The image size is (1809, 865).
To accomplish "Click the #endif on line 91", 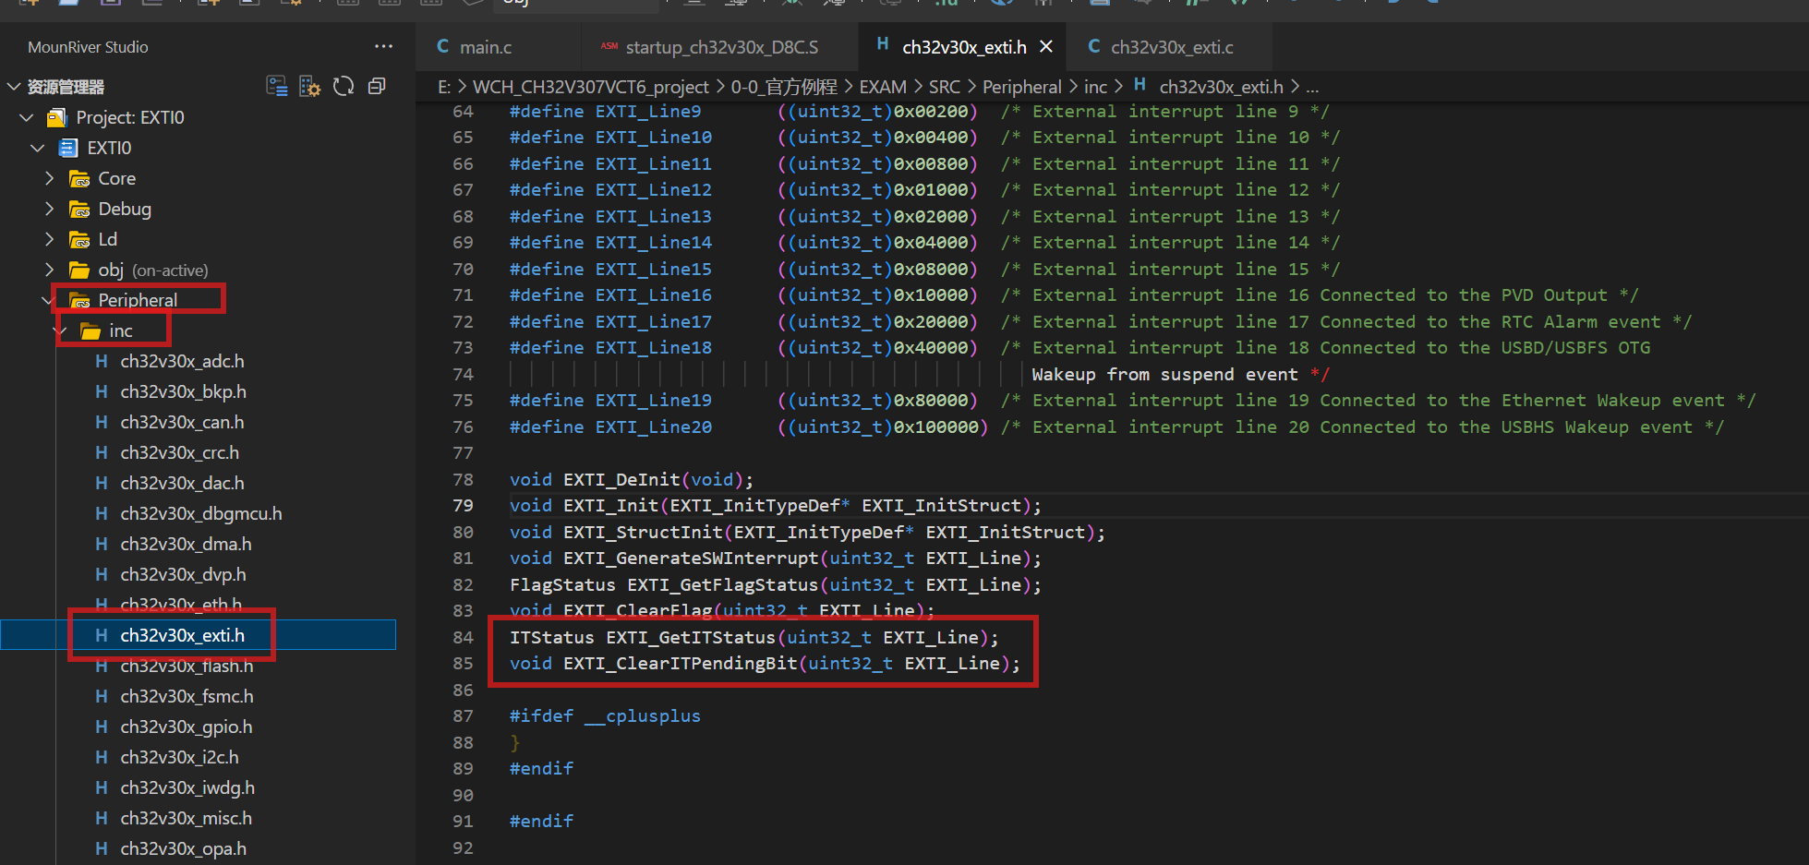I will pyautogui.click(x=541, y=821).
